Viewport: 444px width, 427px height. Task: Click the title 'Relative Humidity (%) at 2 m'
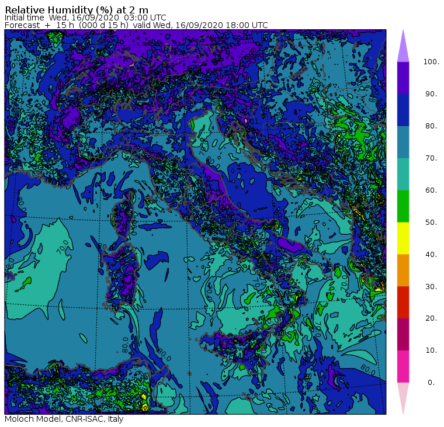[x=77, y=10]
